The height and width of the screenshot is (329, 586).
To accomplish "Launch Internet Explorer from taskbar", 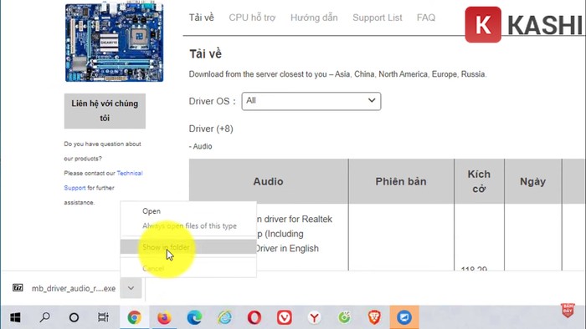I will click(x=224, y=317).
